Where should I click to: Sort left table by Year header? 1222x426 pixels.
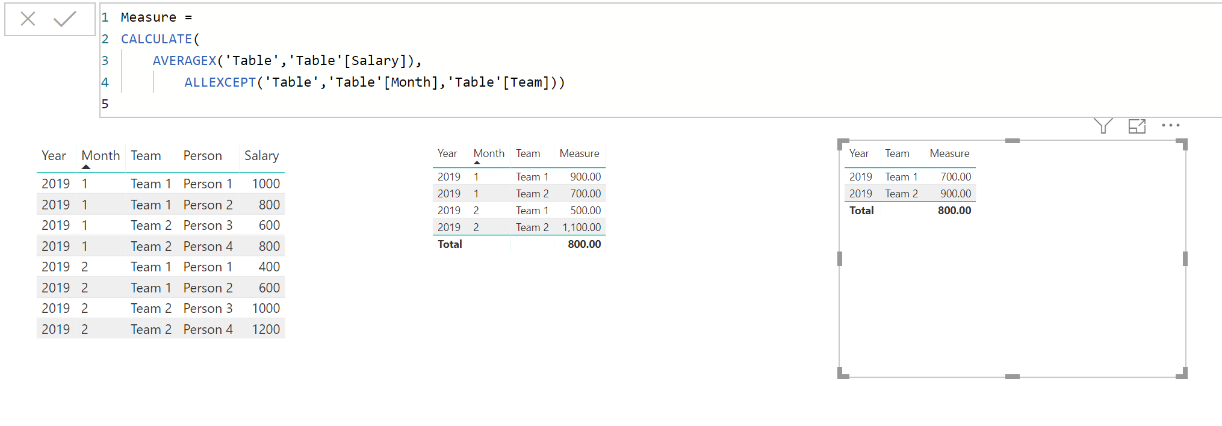54,156
